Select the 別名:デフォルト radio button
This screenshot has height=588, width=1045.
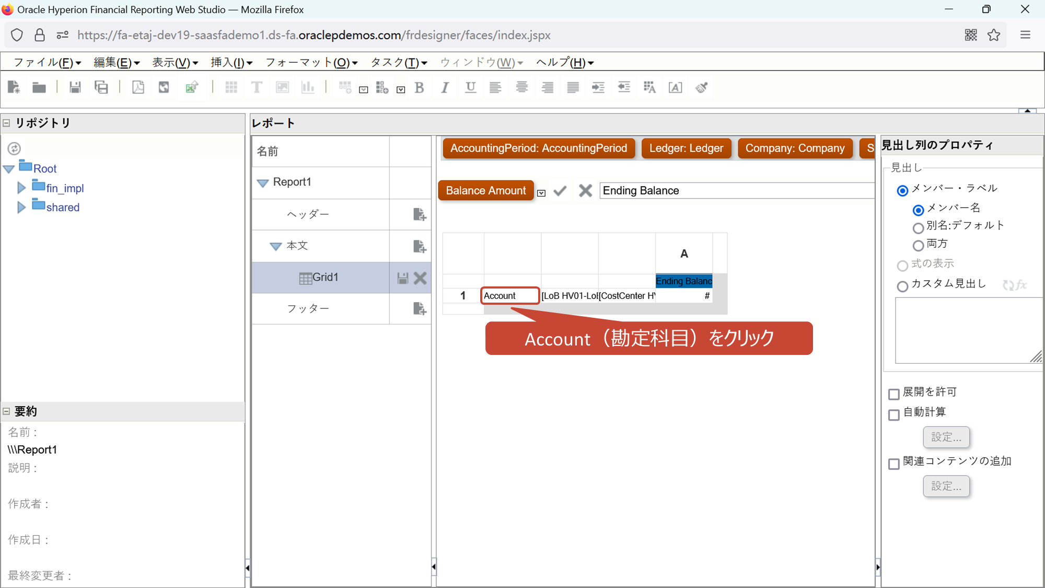tap(918, 227)
